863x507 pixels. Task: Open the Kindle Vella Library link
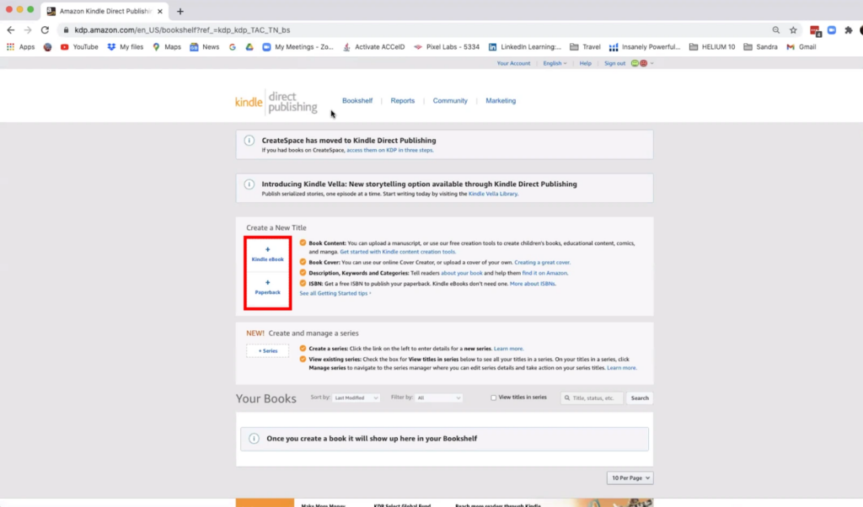click(x=492, y=194)
